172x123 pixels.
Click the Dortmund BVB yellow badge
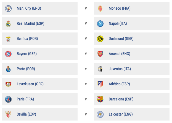click(x=100, y=39)
